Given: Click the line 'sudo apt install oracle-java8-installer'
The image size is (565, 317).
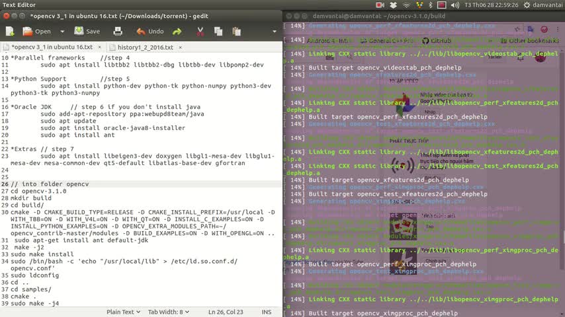Looking at the screenshot, I should pos(112,128).
